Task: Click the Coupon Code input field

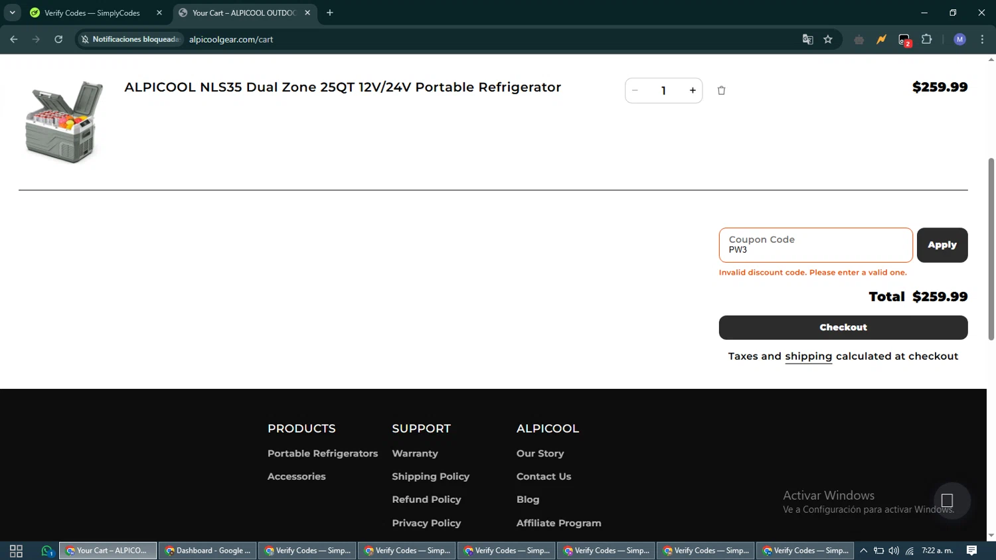Action: point(815,245)
